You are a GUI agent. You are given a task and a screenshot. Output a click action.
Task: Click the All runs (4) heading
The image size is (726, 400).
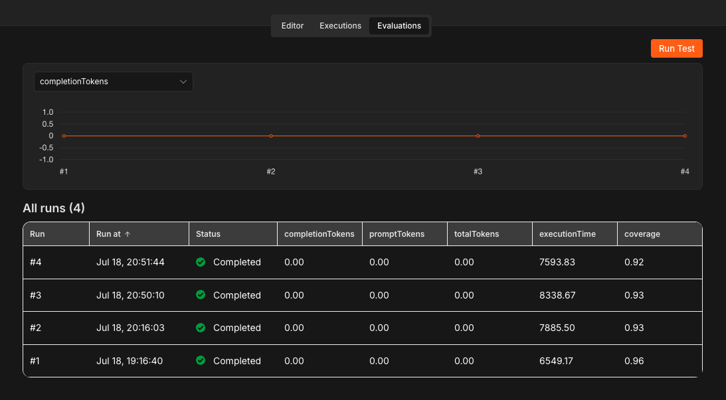[54, 208]
